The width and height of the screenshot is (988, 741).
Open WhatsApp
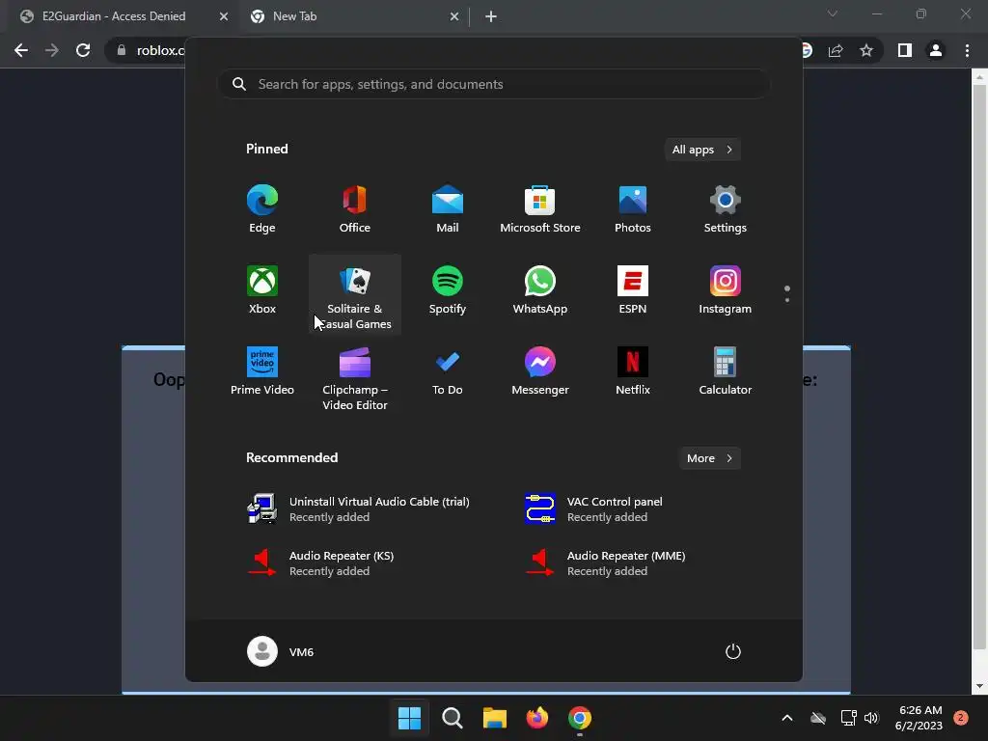540,289
